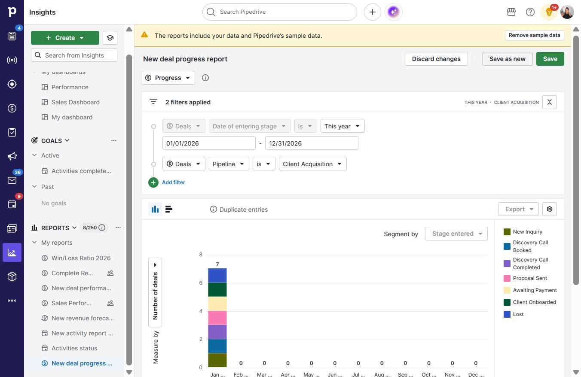Screen dimensions: 581x377
Task: Click the Lost legend color swatch
Action: pyautogui.click(x=507, y=314)
